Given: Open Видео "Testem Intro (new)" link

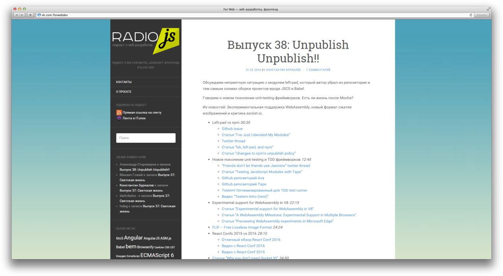Looking at the screenshot, I should 245,196.
